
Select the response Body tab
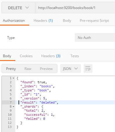(x=7, y=56)
